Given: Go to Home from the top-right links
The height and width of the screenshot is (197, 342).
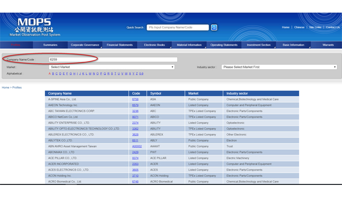Looking at the screenshot, I should pyautogui.click(x=285, y=27).
